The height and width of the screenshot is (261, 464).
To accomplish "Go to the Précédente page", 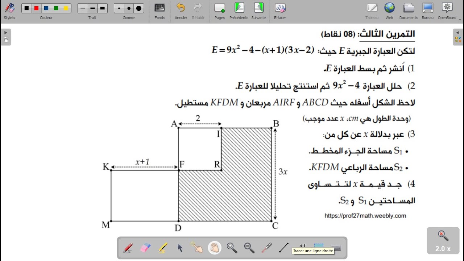I will 239,11.
